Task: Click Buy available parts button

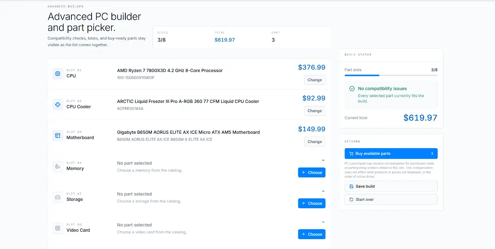Action: pos(391,154)
